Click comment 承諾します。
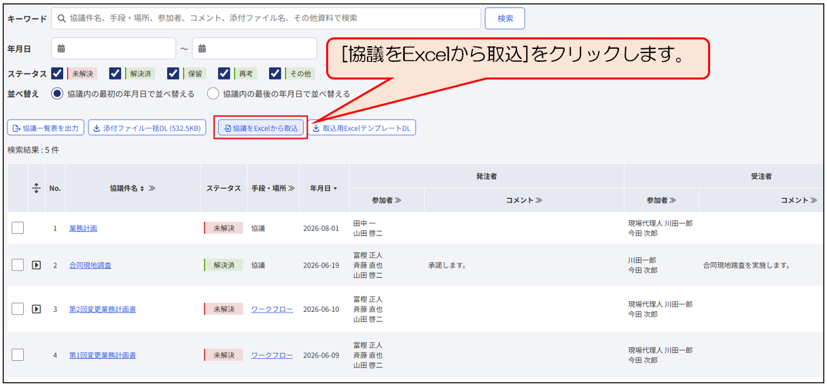This screenshot has height=386, width=827. tap(447, 265)
